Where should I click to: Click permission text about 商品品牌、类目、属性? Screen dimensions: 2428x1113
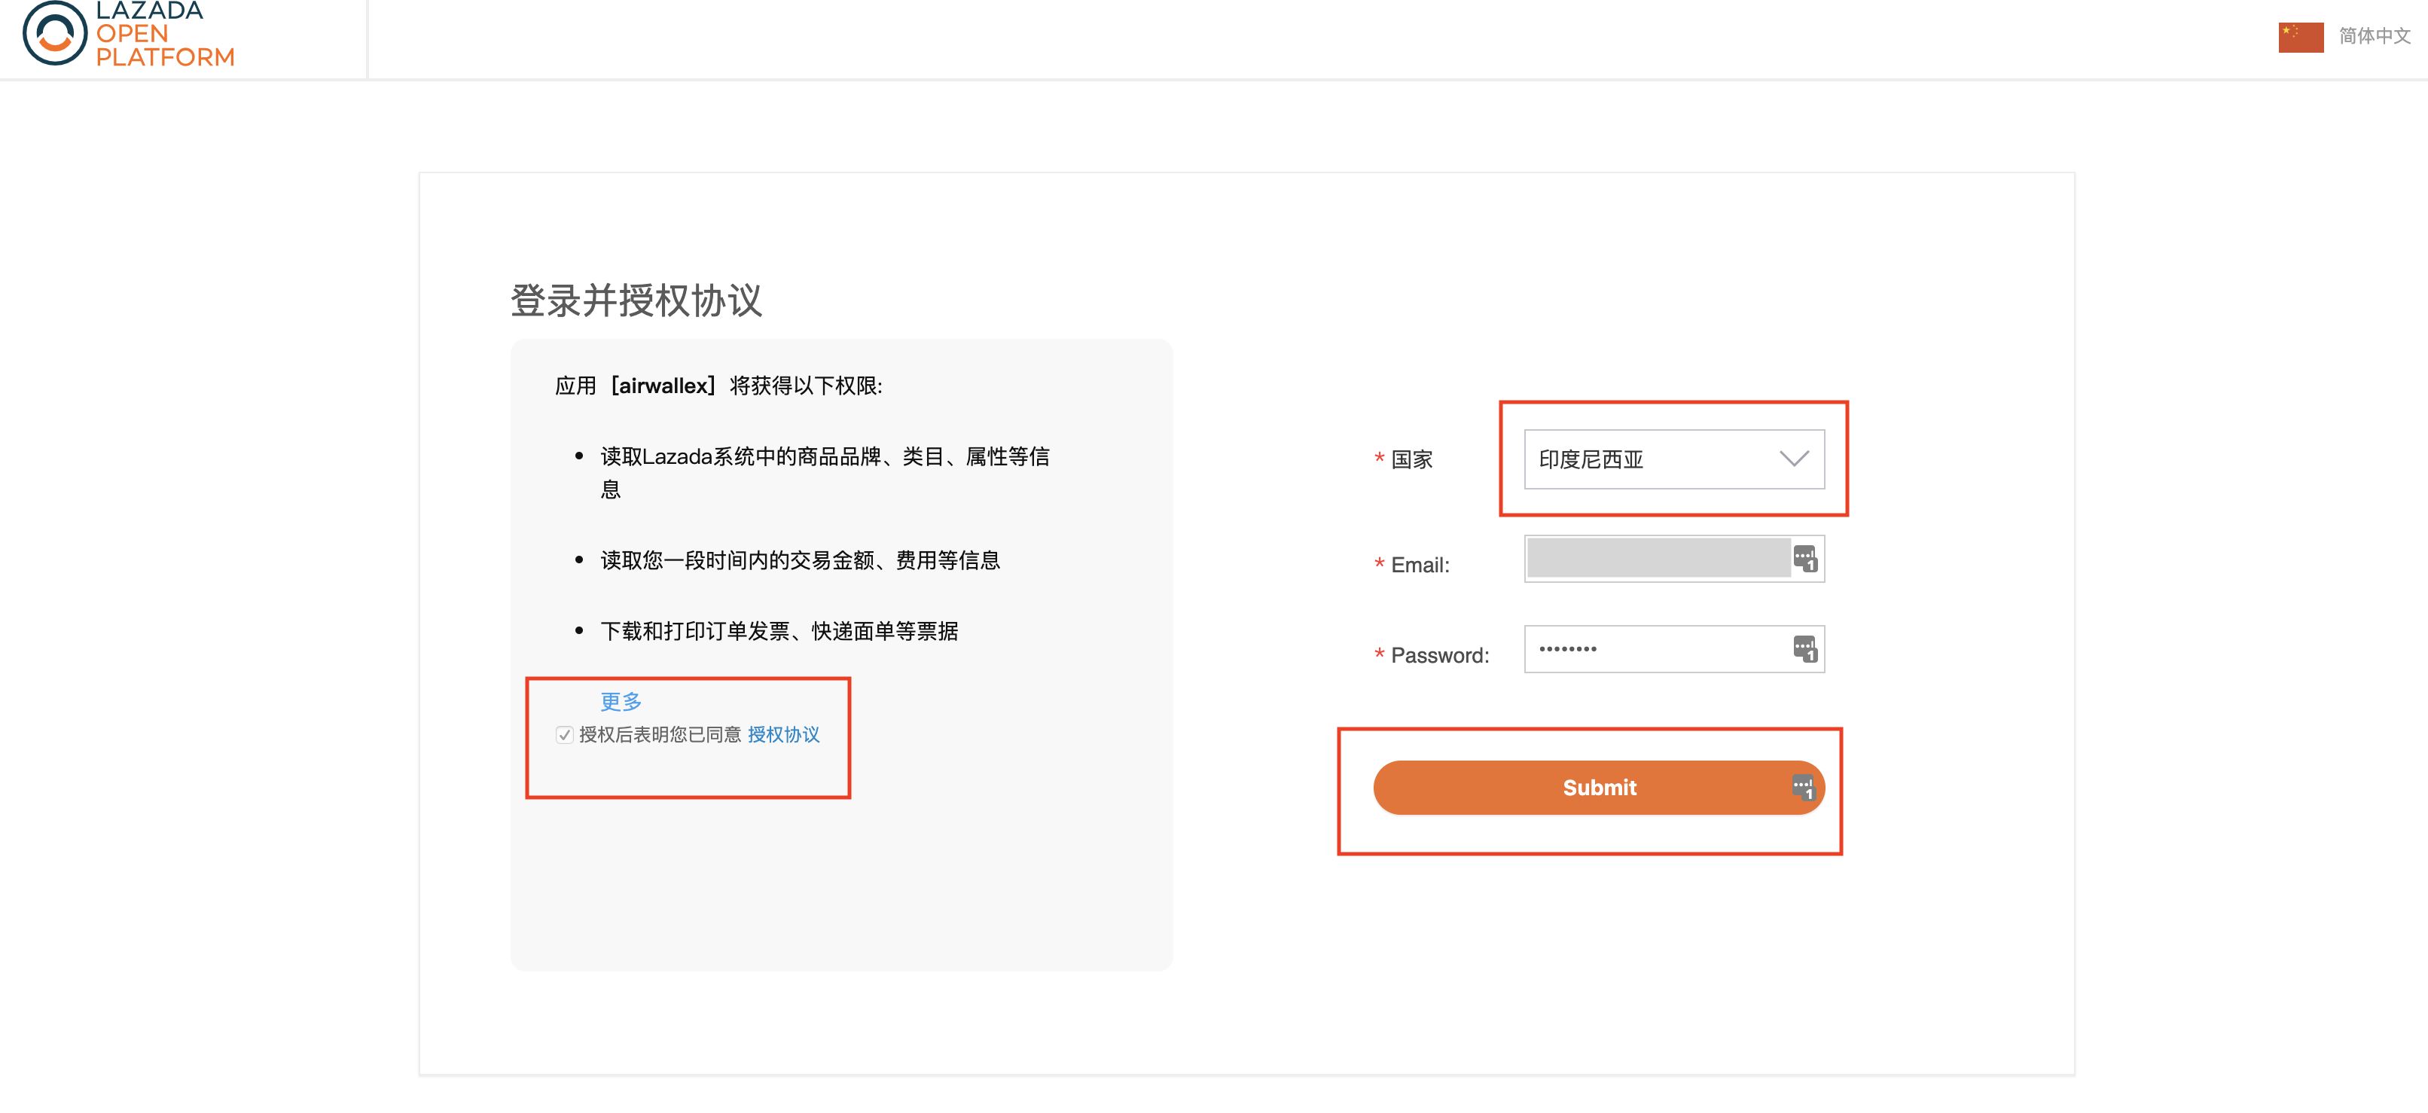(825, 472)
